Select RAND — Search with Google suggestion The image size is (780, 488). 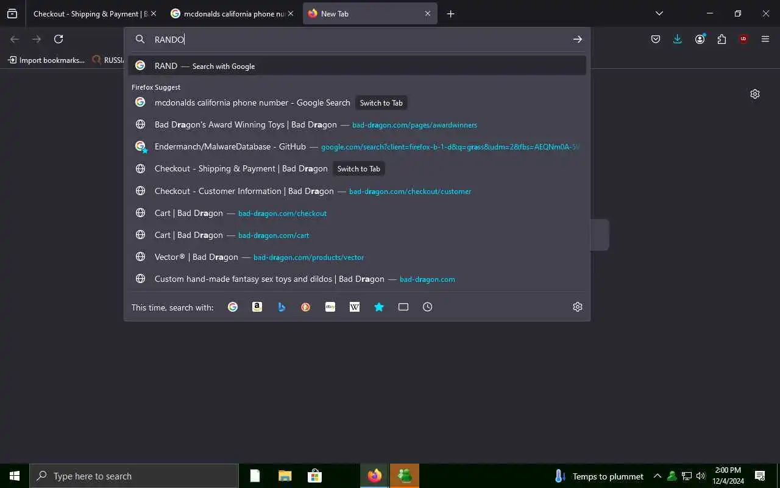357,66
